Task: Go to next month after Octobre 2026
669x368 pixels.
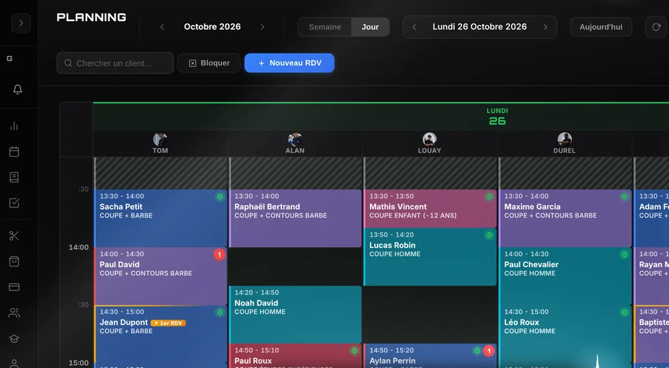Action: click(x=262, y=27)
